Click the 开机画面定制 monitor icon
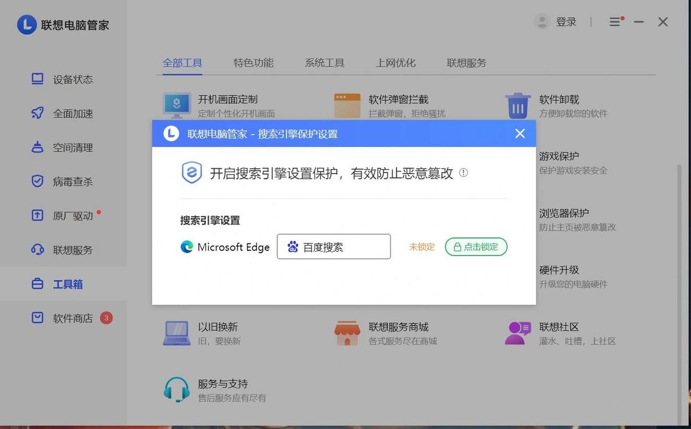The image size is (691, 429). pos(176,105)
